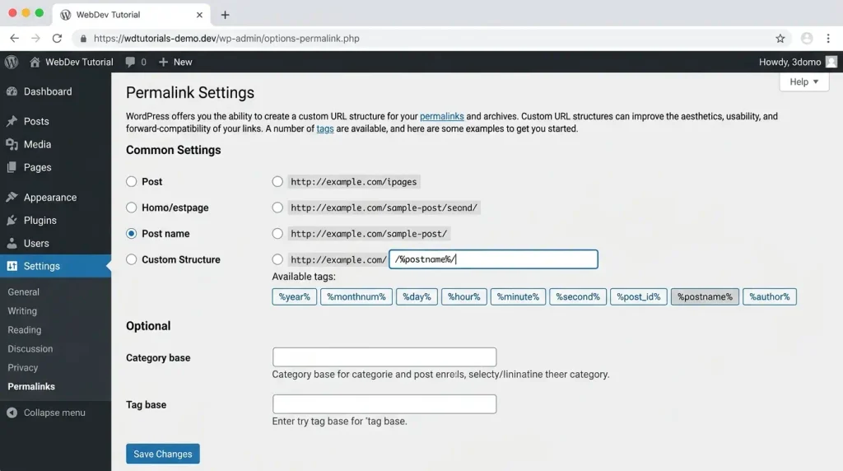The height and width of the screenshot is (471, 843).
Task: Click the Tag base input field
Action: 384,403
